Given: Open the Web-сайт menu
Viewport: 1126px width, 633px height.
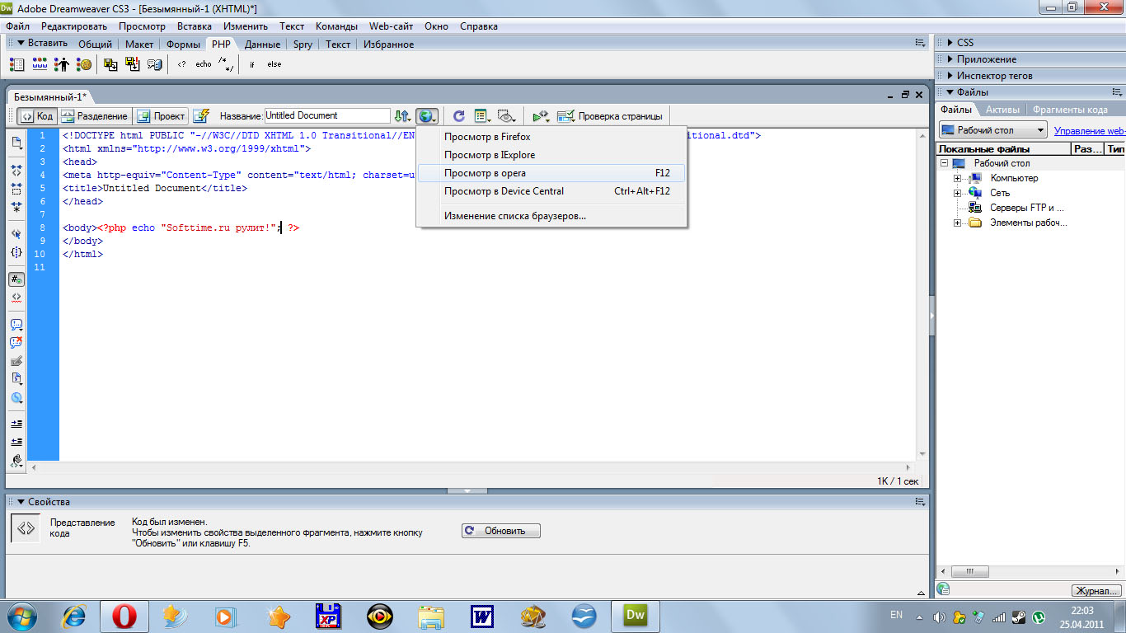Looking at the screenshot, I should coord(391,26).
